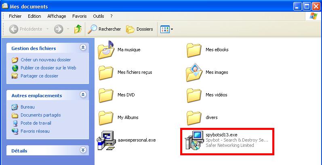
Task: Select the aawsepersonal.exe file icon
Action: tap(106, 140)
